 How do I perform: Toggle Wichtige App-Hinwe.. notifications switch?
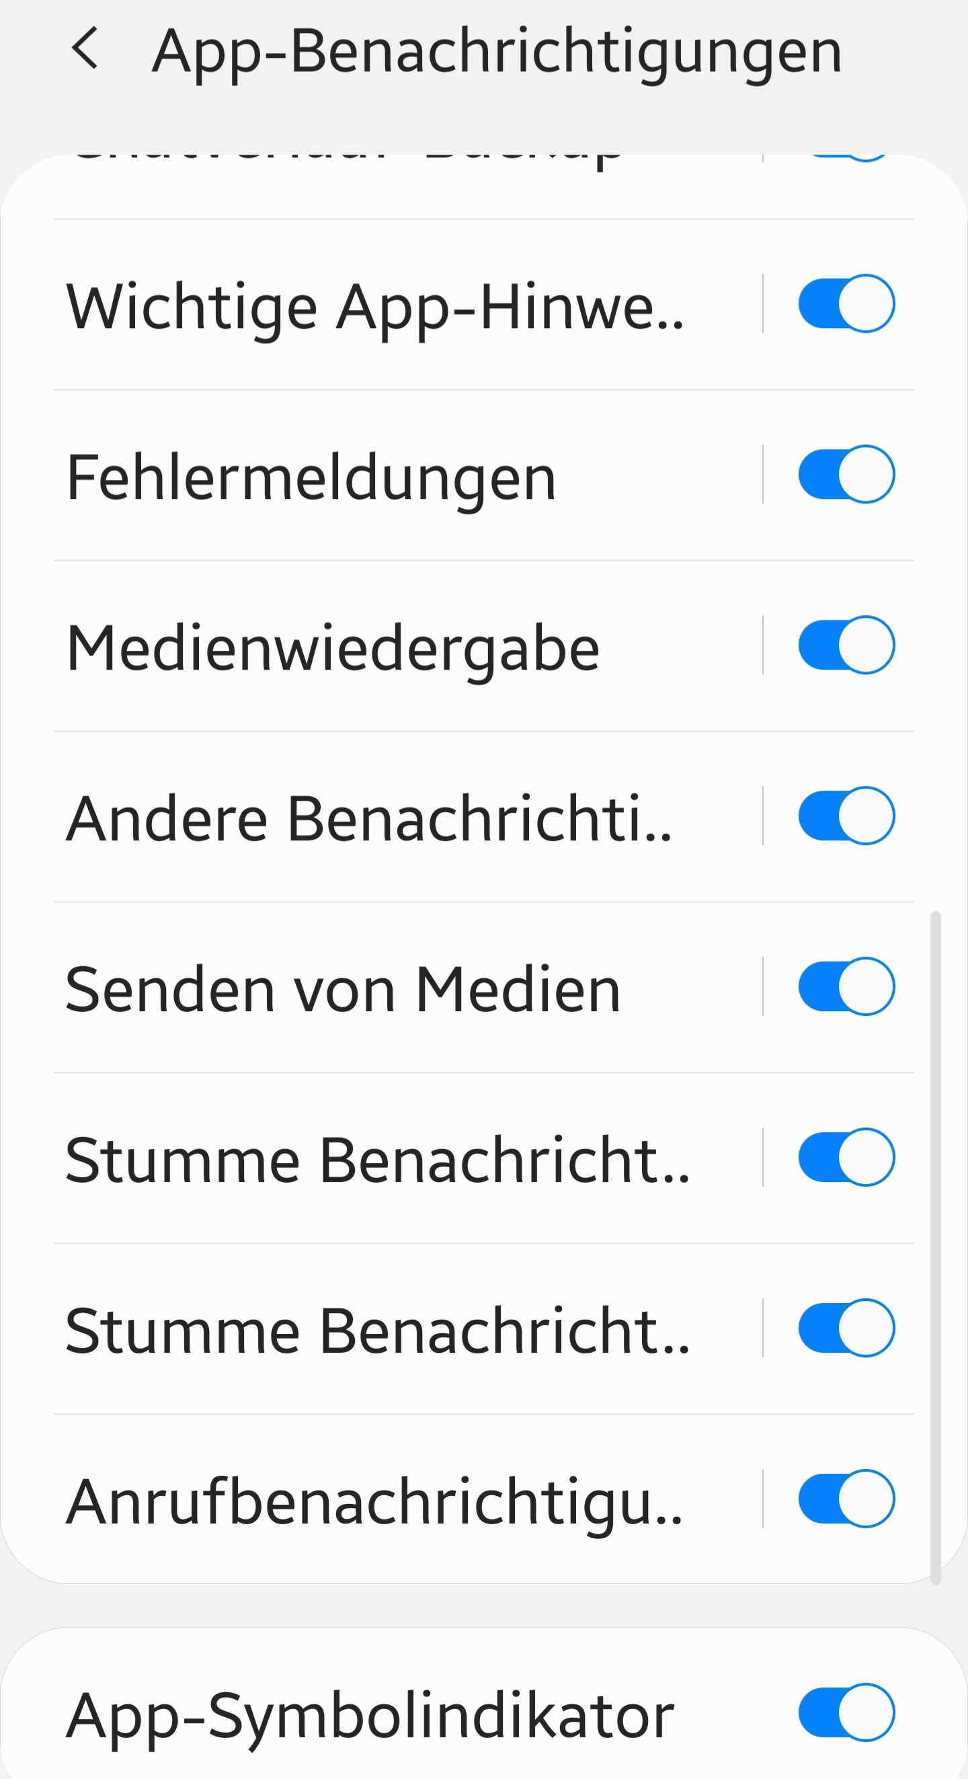(846, 304)
